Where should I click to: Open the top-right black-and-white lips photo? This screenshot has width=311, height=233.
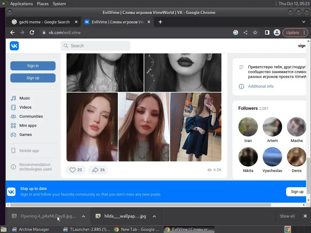coord(183,73)
